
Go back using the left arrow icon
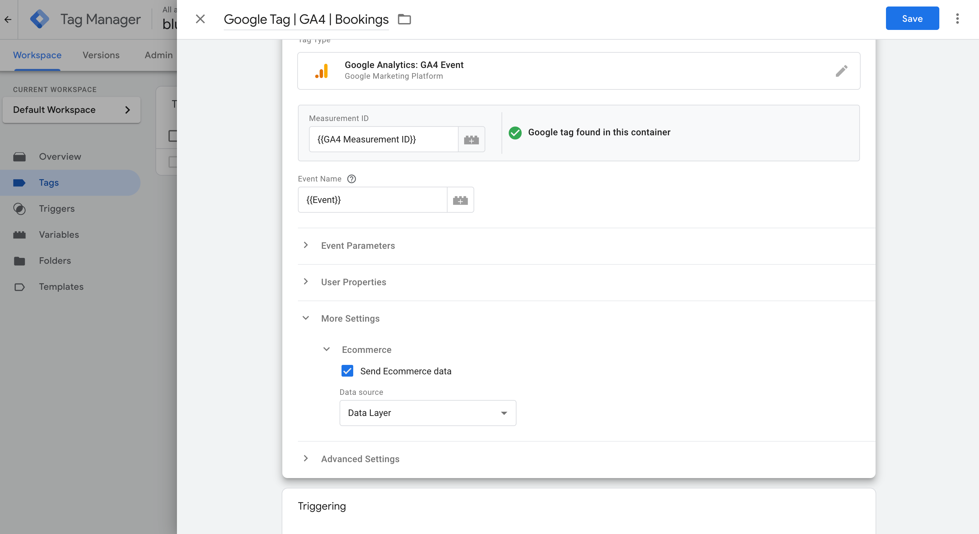8,20
